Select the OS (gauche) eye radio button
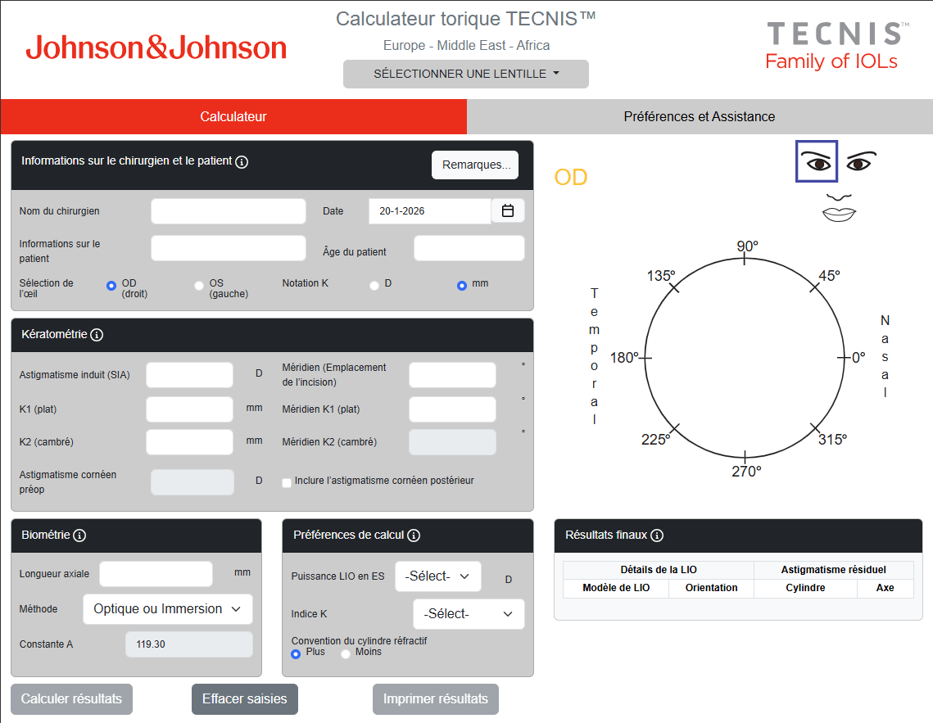This screenshot has height=723, width=933. [x=199, y=286]
